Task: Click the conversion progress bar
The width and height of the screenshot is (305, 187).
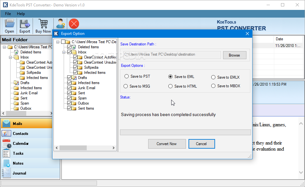Action: pyautogui.click(x=185, y=132)
